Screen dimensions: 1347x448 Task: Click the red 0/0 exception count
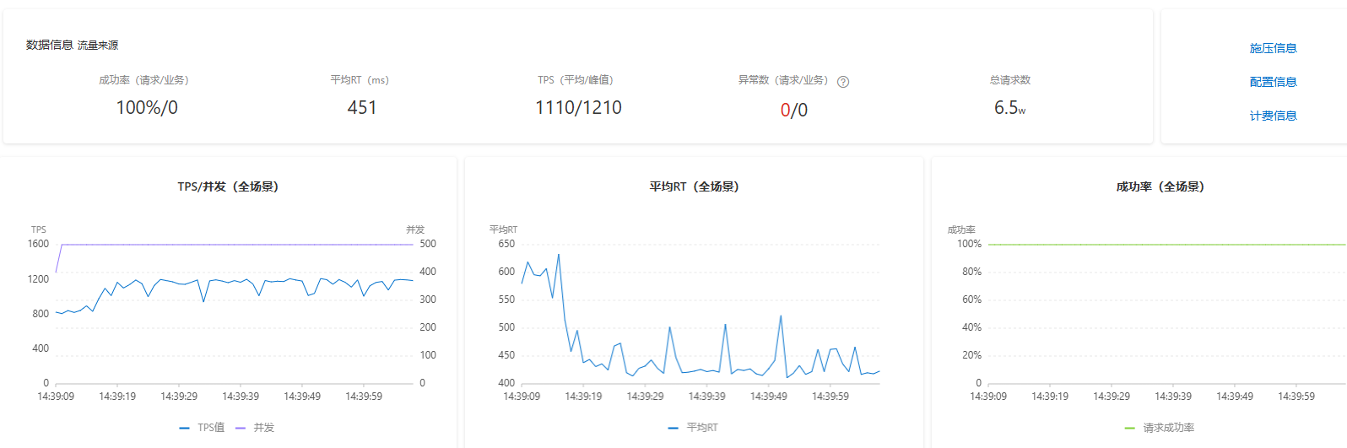click(793, 111)
